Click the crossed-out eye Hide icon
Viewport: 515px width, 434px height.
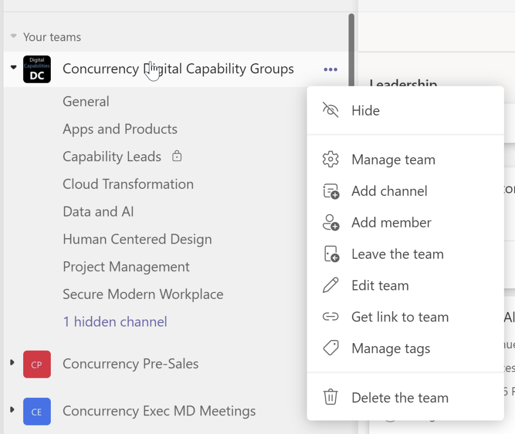click(330, 111)
